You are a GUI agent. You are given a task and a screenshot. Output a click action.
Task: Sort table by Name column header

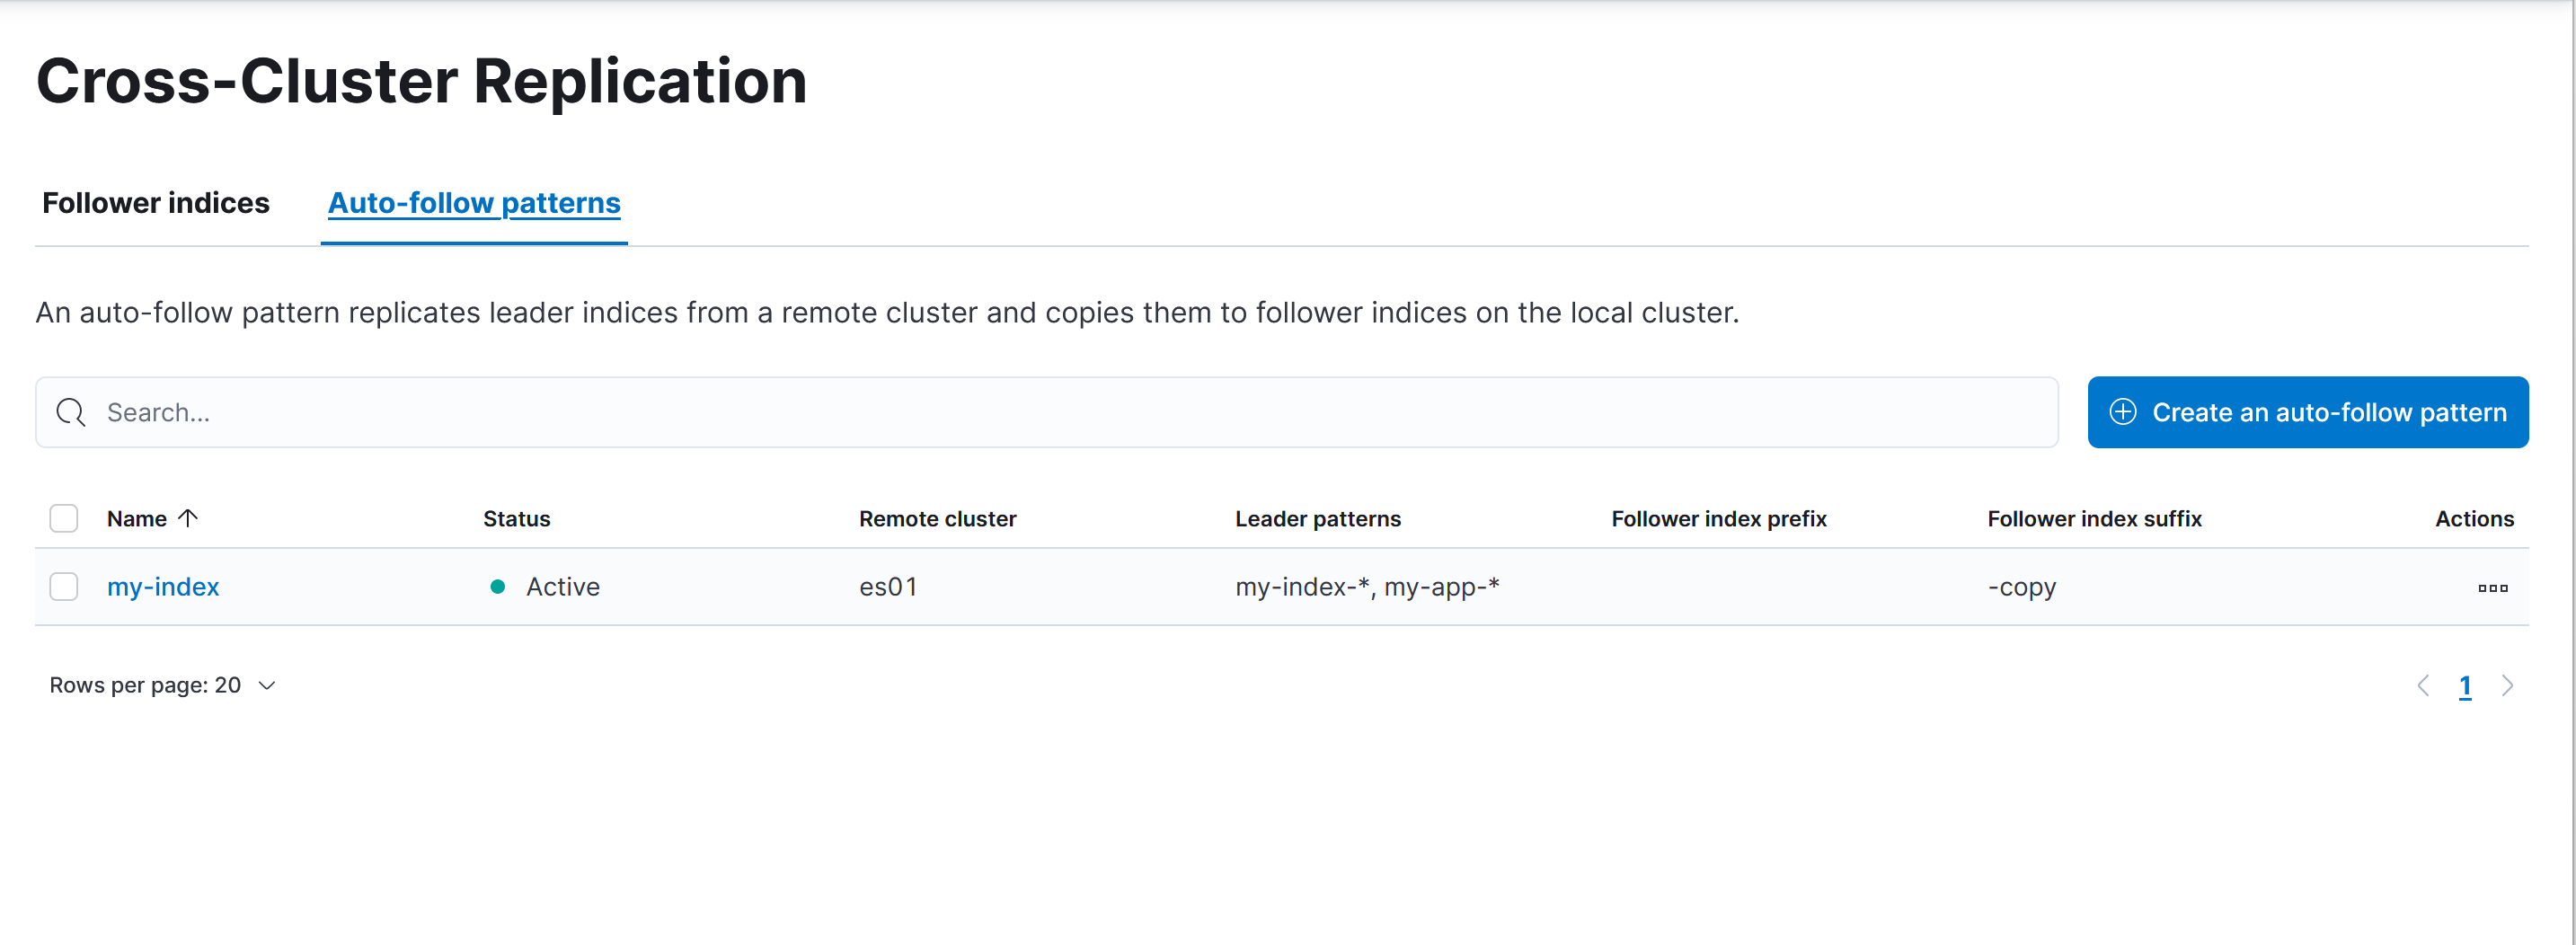(137, 518)
